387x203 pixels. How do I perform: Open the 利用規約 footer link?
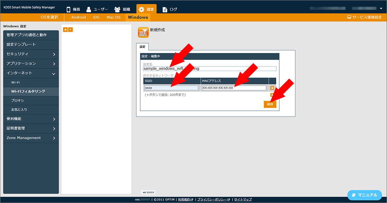(x=185, y=200)
